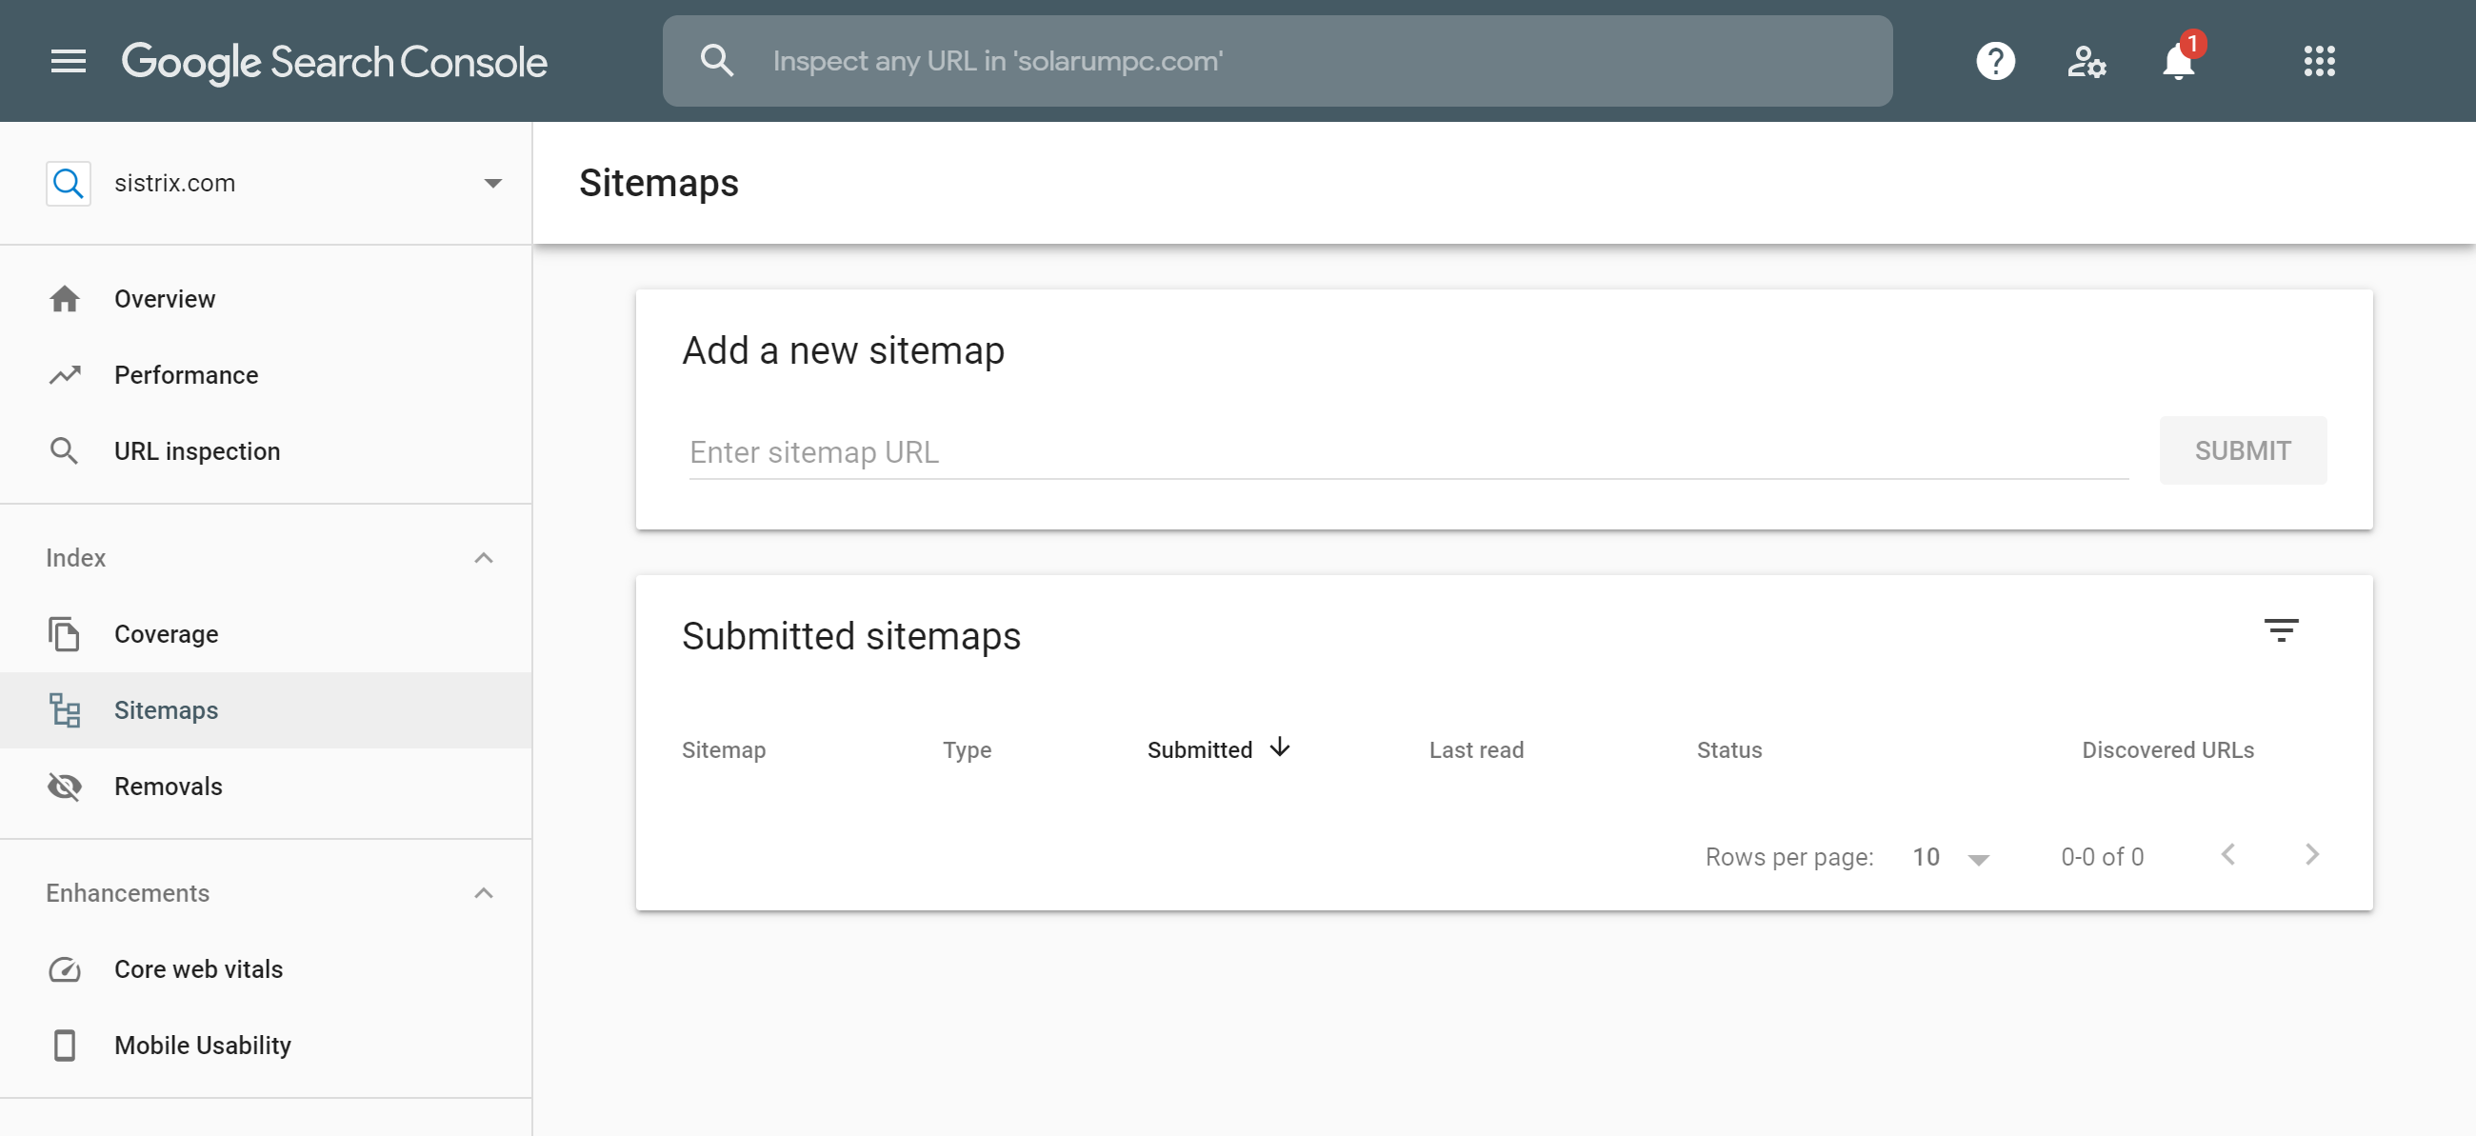Open the Google apps grid

pos(2318,62)
